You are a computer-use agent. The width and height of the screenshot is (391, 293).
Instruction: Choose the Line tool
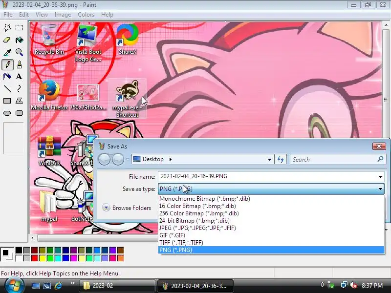click(x=7, y=88)
